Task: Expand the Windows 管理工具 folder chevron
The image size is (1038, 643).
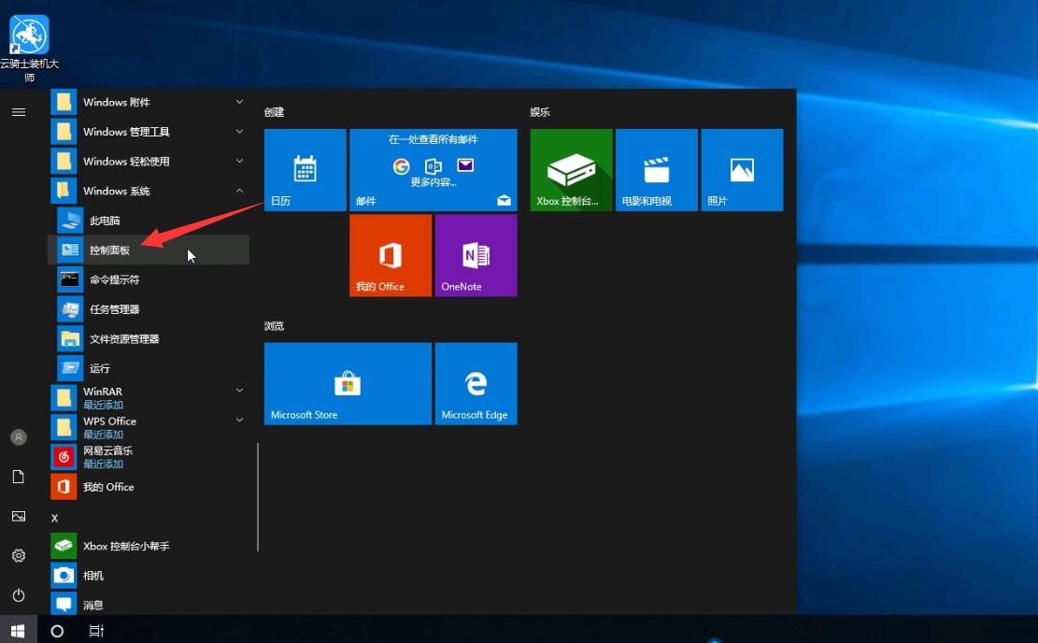Action: click(239, 131)
